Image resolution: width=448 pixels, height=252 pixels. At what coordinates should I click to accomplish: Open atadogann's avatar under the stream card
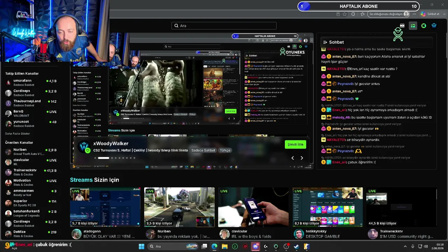[76, 234]
